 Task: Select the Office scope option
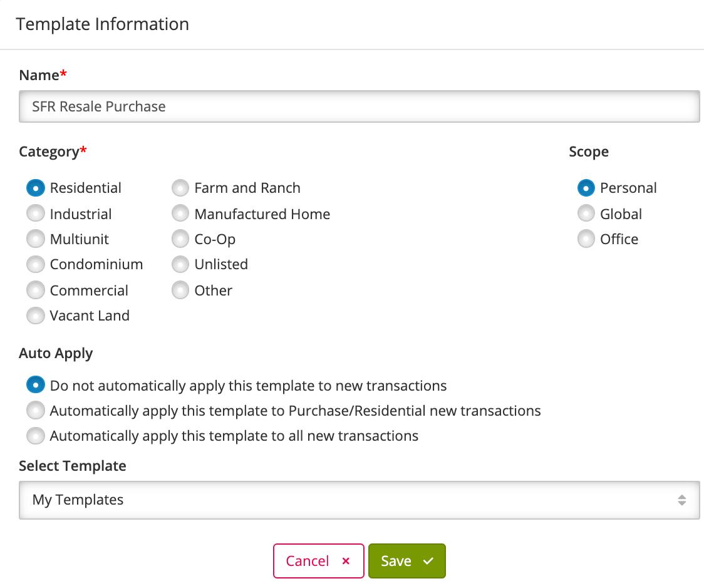pos(586,239)
